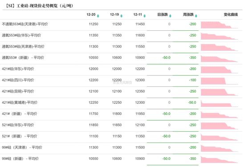Sort by 周涨跌 column arrow icon
The width and height of the screenshot is (245, 167).
(196, 16)
